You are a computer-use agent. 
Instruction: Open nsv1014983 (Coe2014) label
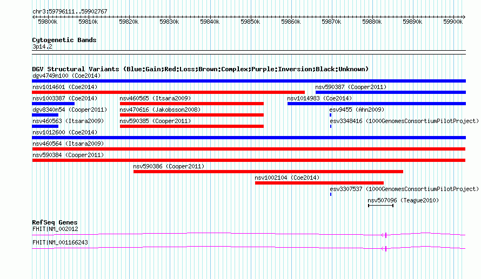click(x=319, y=98)
